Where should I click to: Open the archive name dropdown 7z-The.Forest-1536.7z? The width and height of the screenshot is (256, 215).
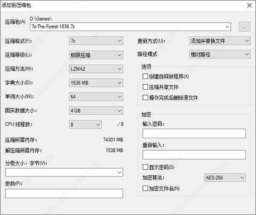pos(130,27)
